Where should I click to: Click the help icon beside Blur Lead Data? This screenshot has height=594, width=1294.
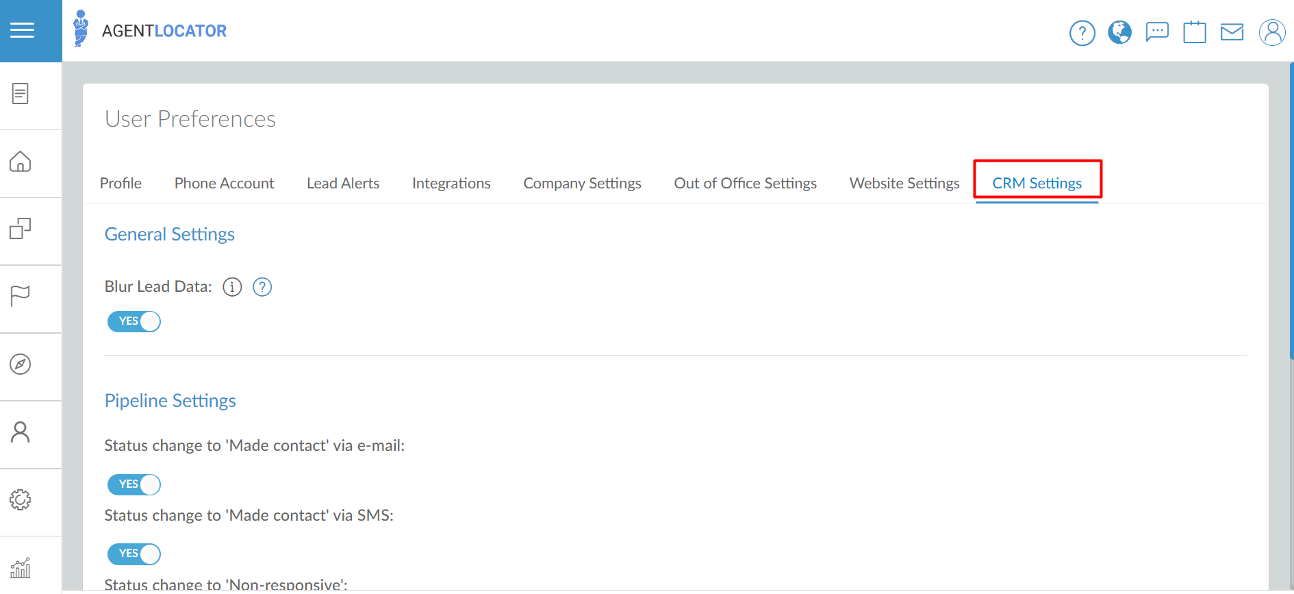point(262,287)
